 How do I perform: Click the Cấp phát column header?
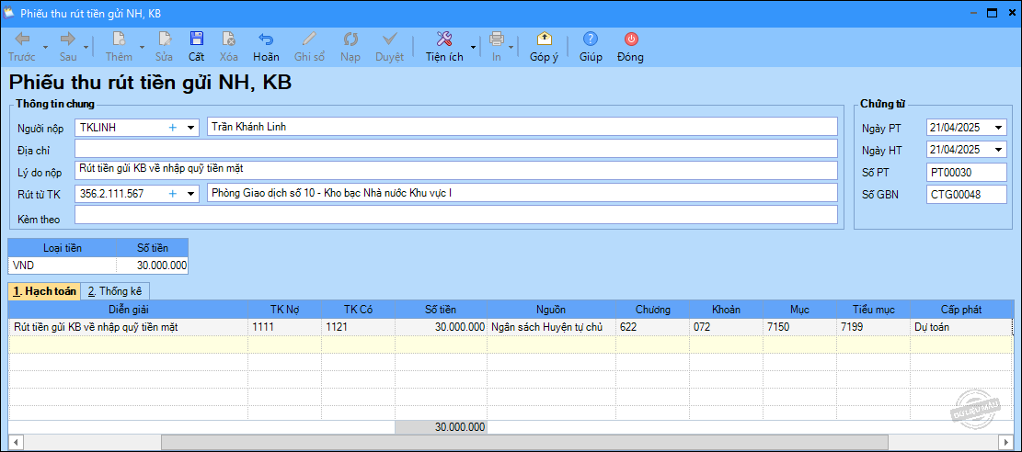click(961, 310)
